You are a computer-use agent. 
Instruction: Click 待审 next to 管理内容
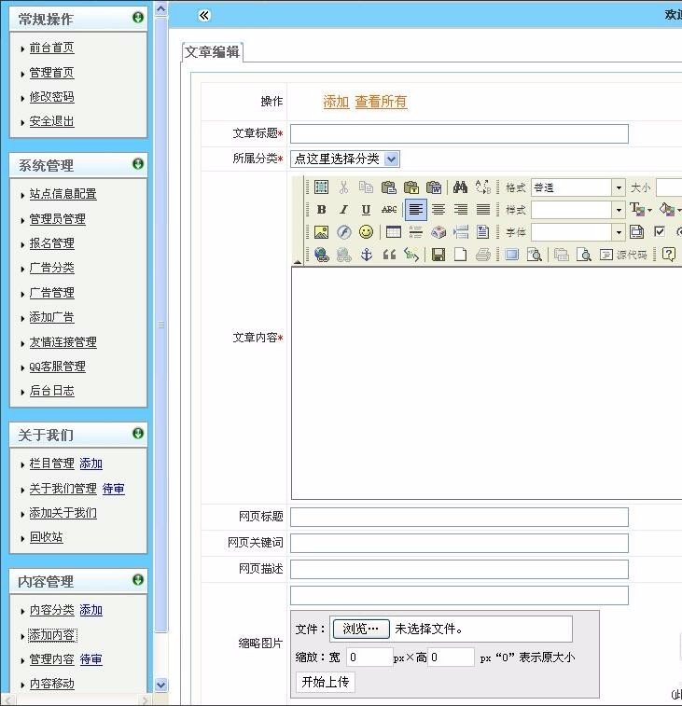pos(91,659)
